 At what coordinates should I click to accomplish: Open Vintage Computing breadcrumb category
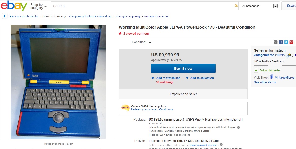tap(128, 17)
